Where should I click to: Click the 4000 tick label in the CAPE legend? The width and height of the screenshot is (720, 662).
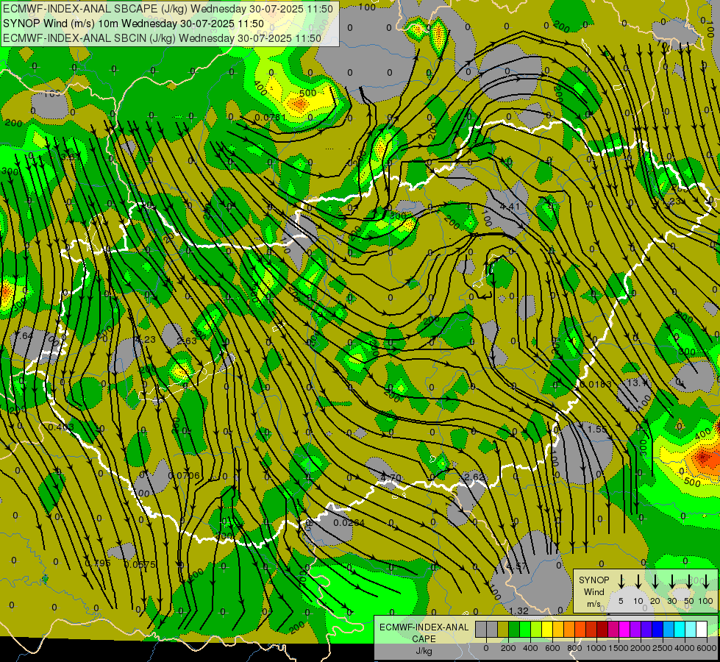(685, 648)
